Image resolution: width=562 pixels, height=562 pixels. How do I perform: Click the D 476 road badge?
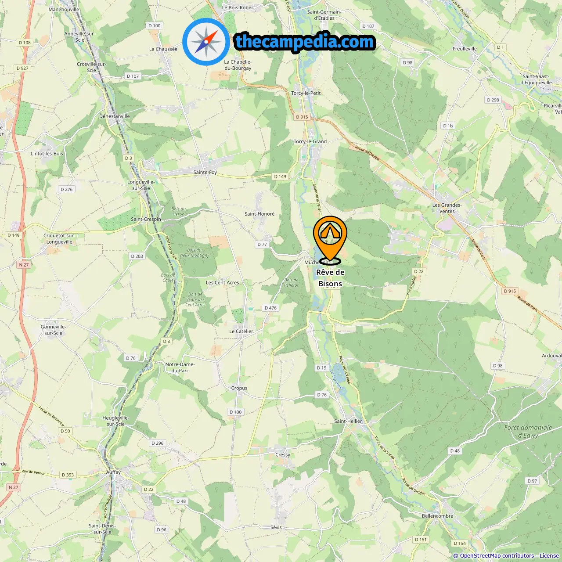coord(270,308)
